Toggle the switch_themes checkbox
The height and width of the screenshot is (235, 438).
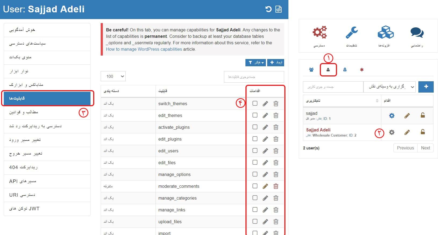coord(255,103)
